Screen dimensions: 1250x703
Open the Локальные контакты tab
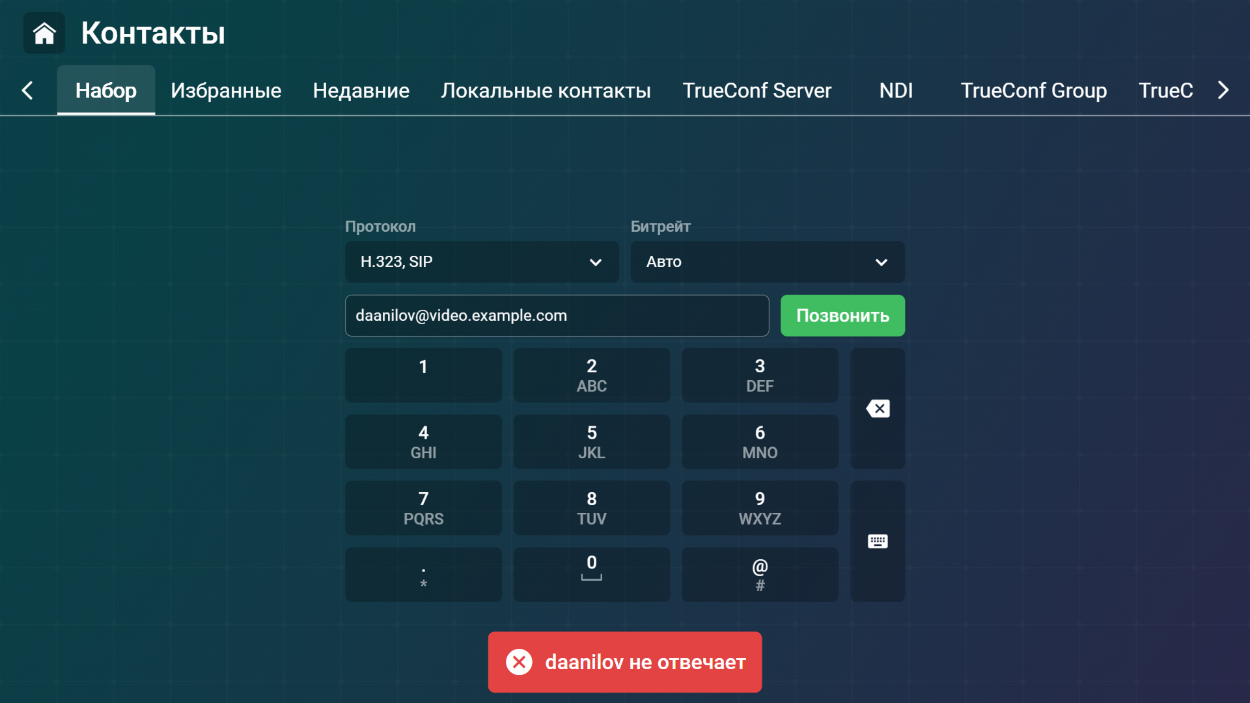546,90
